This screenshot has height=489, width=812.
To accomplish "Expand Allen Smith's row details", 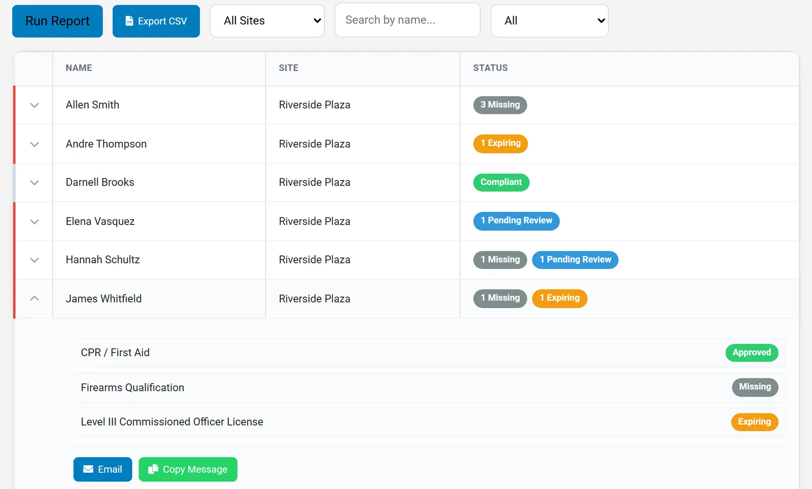I will tap(35, 105).
